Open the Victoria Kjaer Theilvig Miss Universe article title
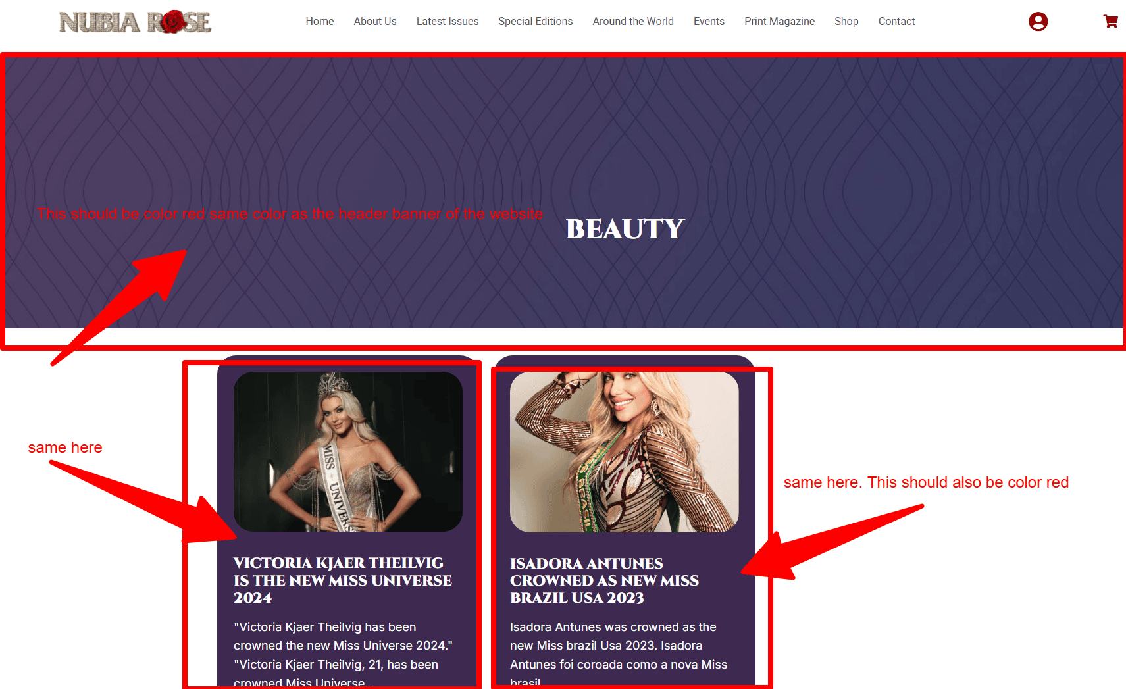Screen dimensions: 1126x689 (x=343, y=580)
